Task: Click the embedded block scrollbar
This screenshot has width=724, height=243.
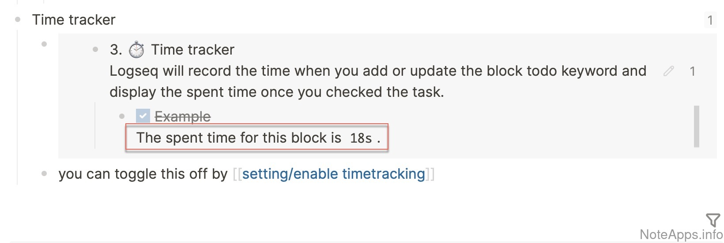Action: point(696,126)
